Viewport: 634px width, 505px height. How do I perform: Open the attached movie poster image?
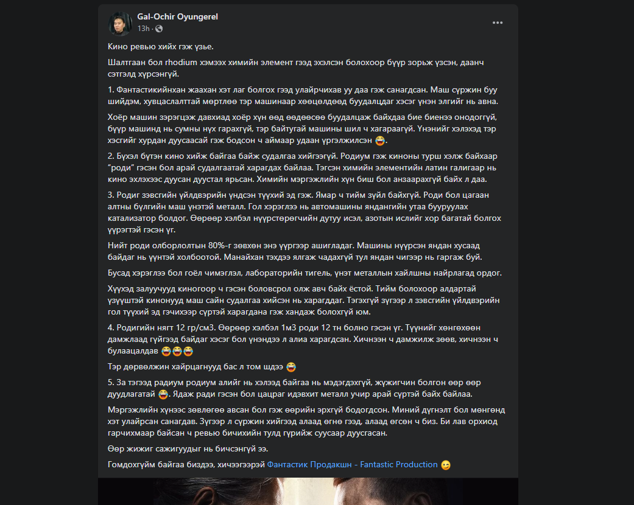coord(308,491)
